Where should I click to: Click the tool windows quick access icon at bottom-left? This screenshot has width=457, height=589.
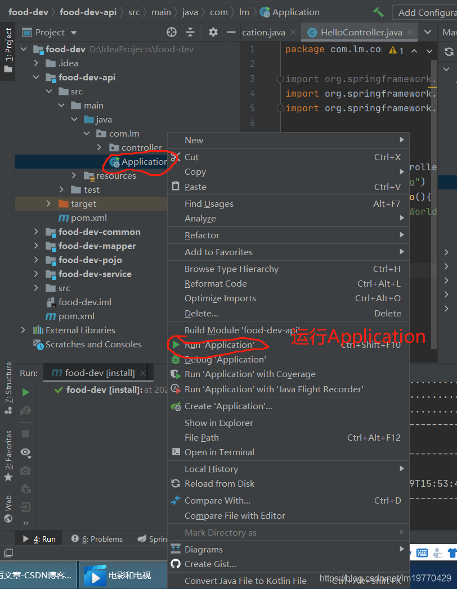coord(8,553)
